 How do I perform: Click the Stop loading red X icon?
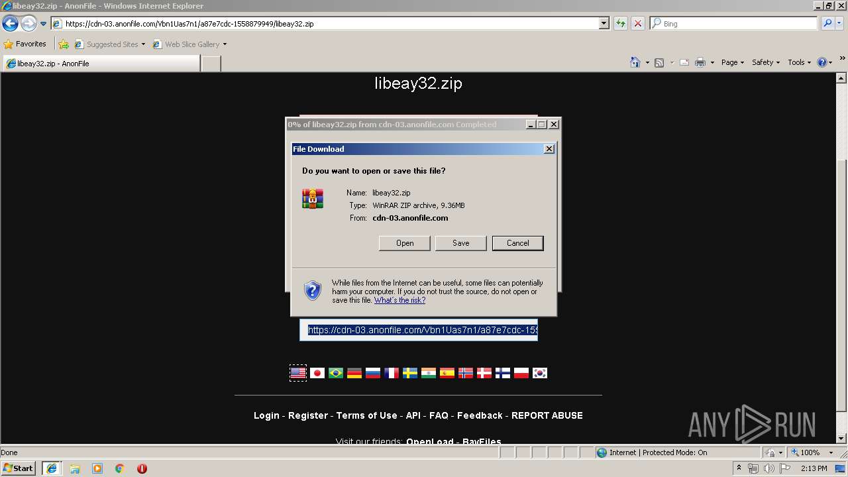coord(637,23)
